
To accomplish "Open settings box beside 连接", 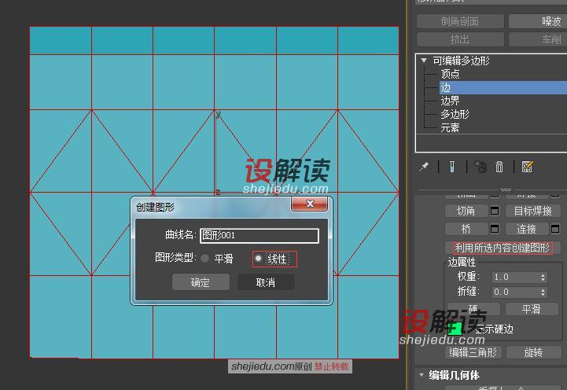I will pyautogui.click(x=555, y=229).
